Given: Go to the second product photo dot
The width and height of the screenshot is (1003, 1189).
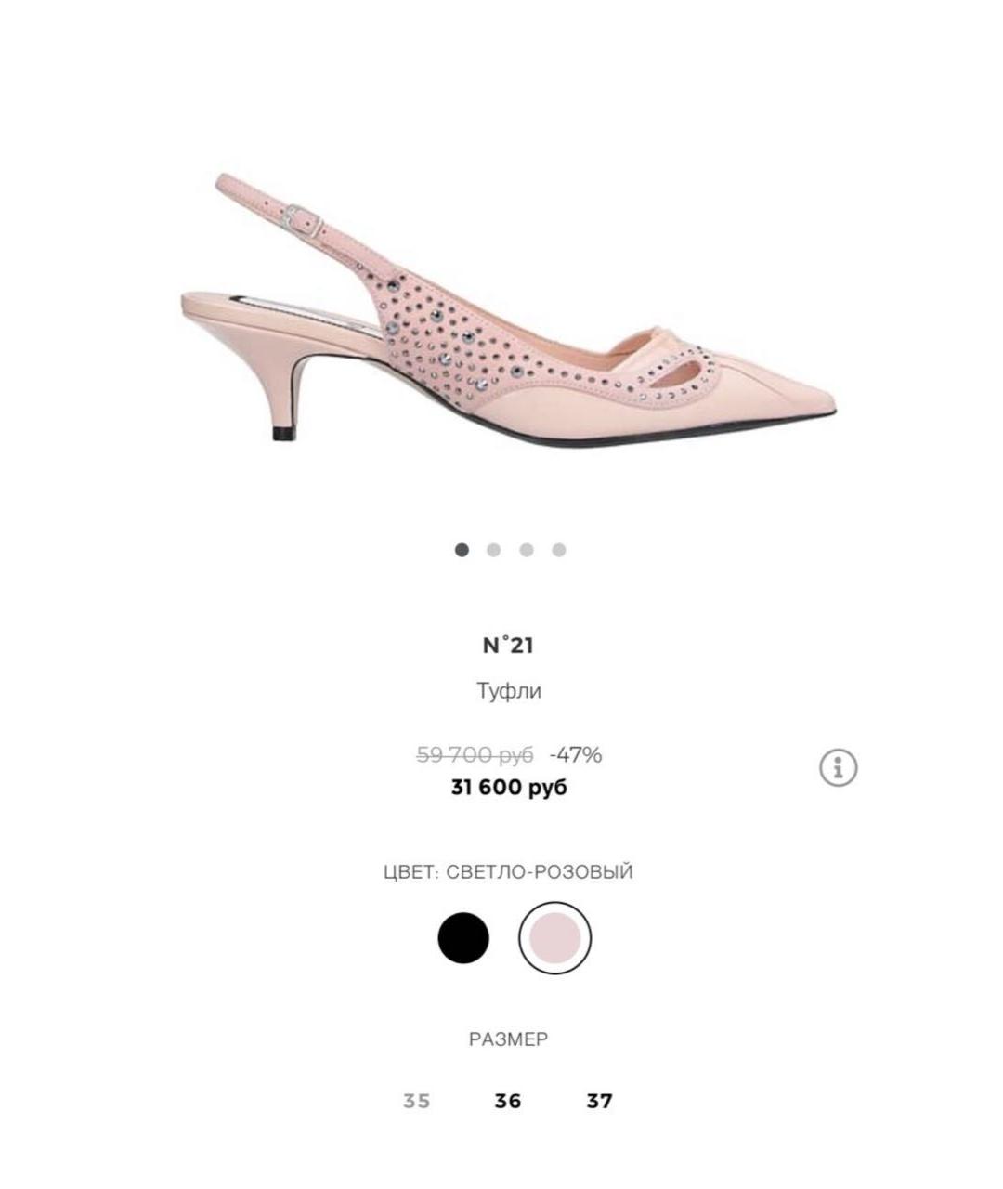Looking at the screenshot, I should [x=493, y=550].
